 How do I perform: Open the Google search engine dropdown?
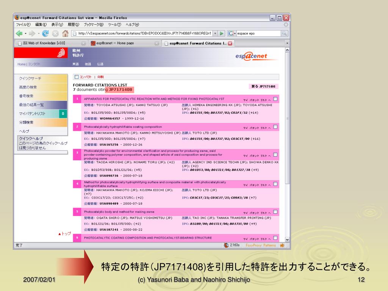[x=235, y=33]
